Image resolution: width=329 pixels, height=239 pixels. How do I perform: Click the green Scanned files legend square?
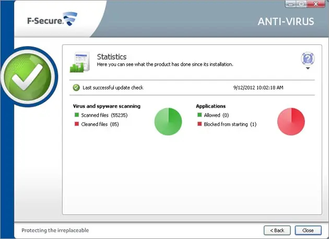[77, 115]
